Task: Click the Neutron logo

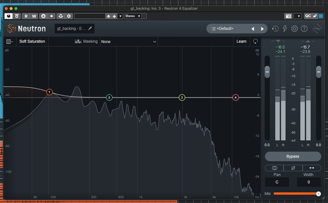Action: tap(26, 29)
